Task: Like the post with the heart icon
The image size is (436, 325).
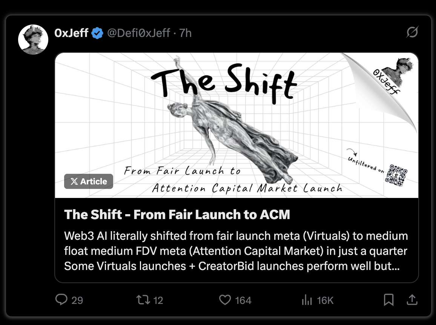Action: click(225, 300)
